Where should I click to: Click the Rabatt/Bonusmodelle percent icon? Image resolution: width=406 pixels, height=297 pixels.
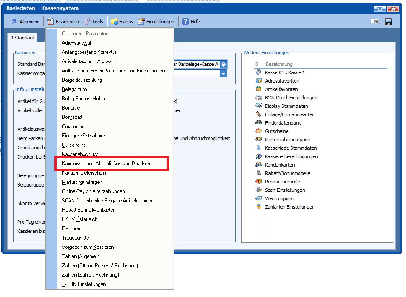pos(259,173)
